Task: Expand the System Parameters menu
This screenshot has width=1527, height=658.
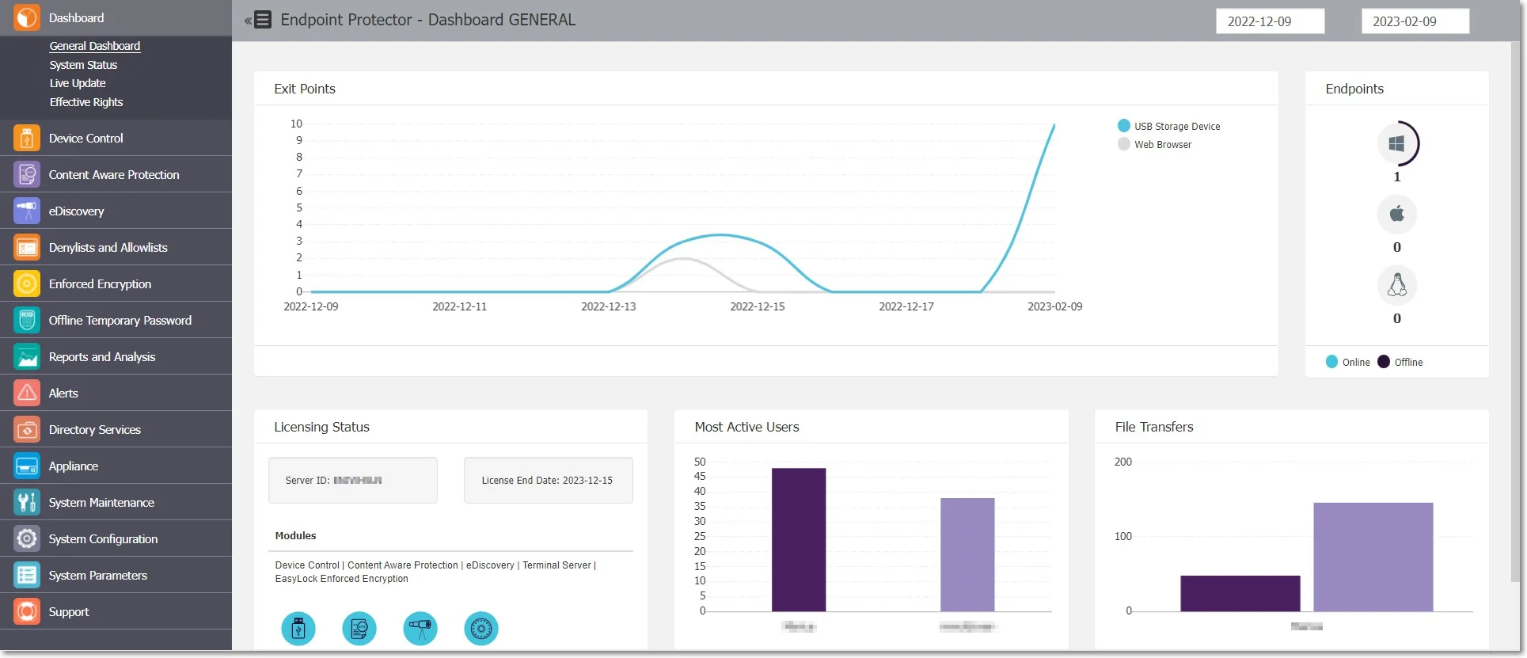Action: 116,575
